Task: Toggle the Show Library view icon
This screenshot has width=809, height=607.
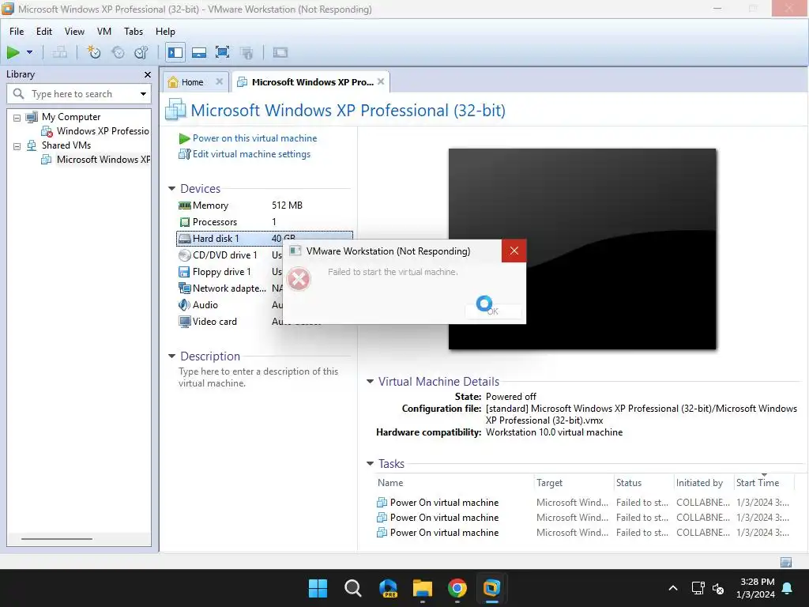Action: point(175,52)
